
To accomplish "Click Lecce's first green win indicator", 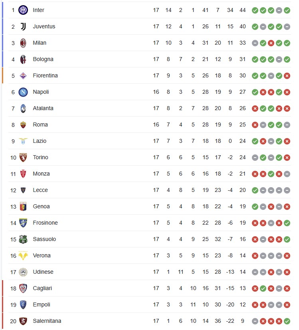I will coord(255,190).
